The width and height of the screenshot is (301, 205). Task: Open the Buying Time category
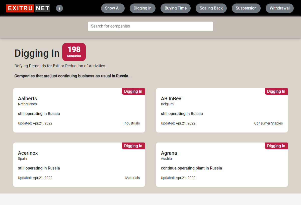[x=176, y=8]
